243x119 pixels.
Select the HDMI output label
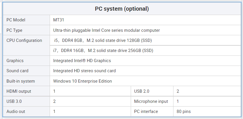19,91
